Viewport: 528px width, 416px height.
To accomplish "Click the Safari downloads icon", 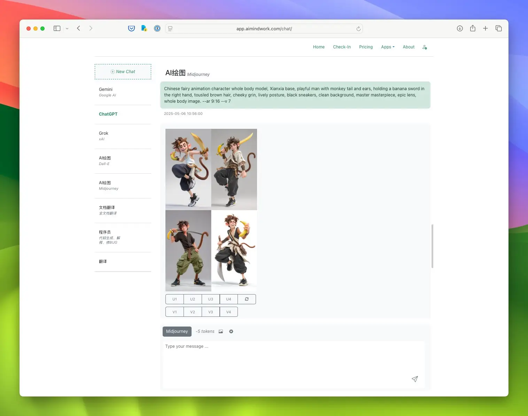I will click(x=460, y=29).
